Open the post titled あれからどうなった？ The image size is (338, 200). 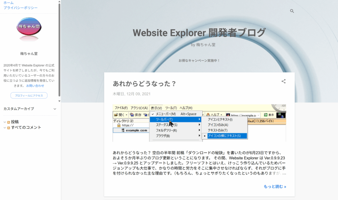click(145, 84)
